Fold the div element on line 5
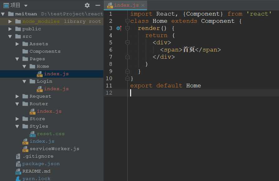This screenshot has height=181, width=279. pos(127,42)
